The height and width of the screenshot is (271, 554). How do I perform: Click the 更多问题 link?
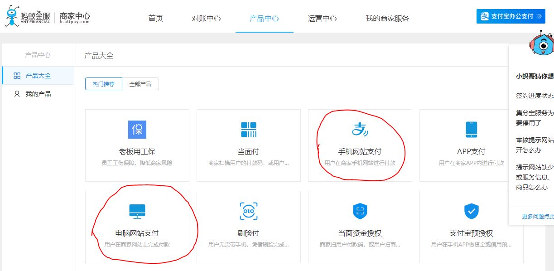tap(538, 216)
